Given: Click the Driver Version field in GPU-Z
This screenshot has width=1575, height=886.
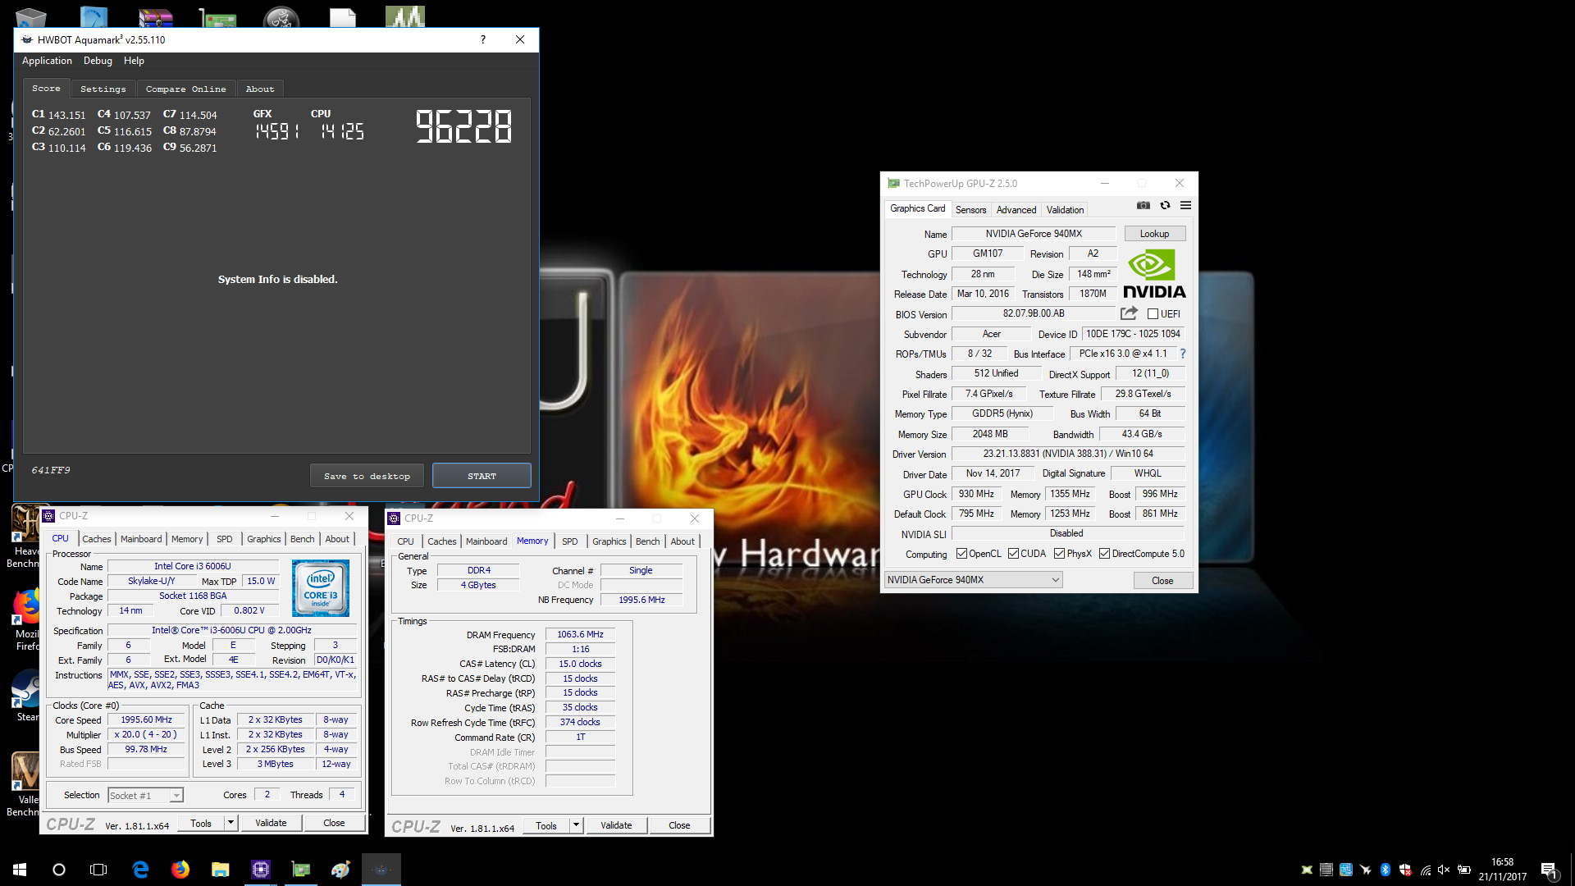Looking at the screenshot, I should tap(1067, 454).
